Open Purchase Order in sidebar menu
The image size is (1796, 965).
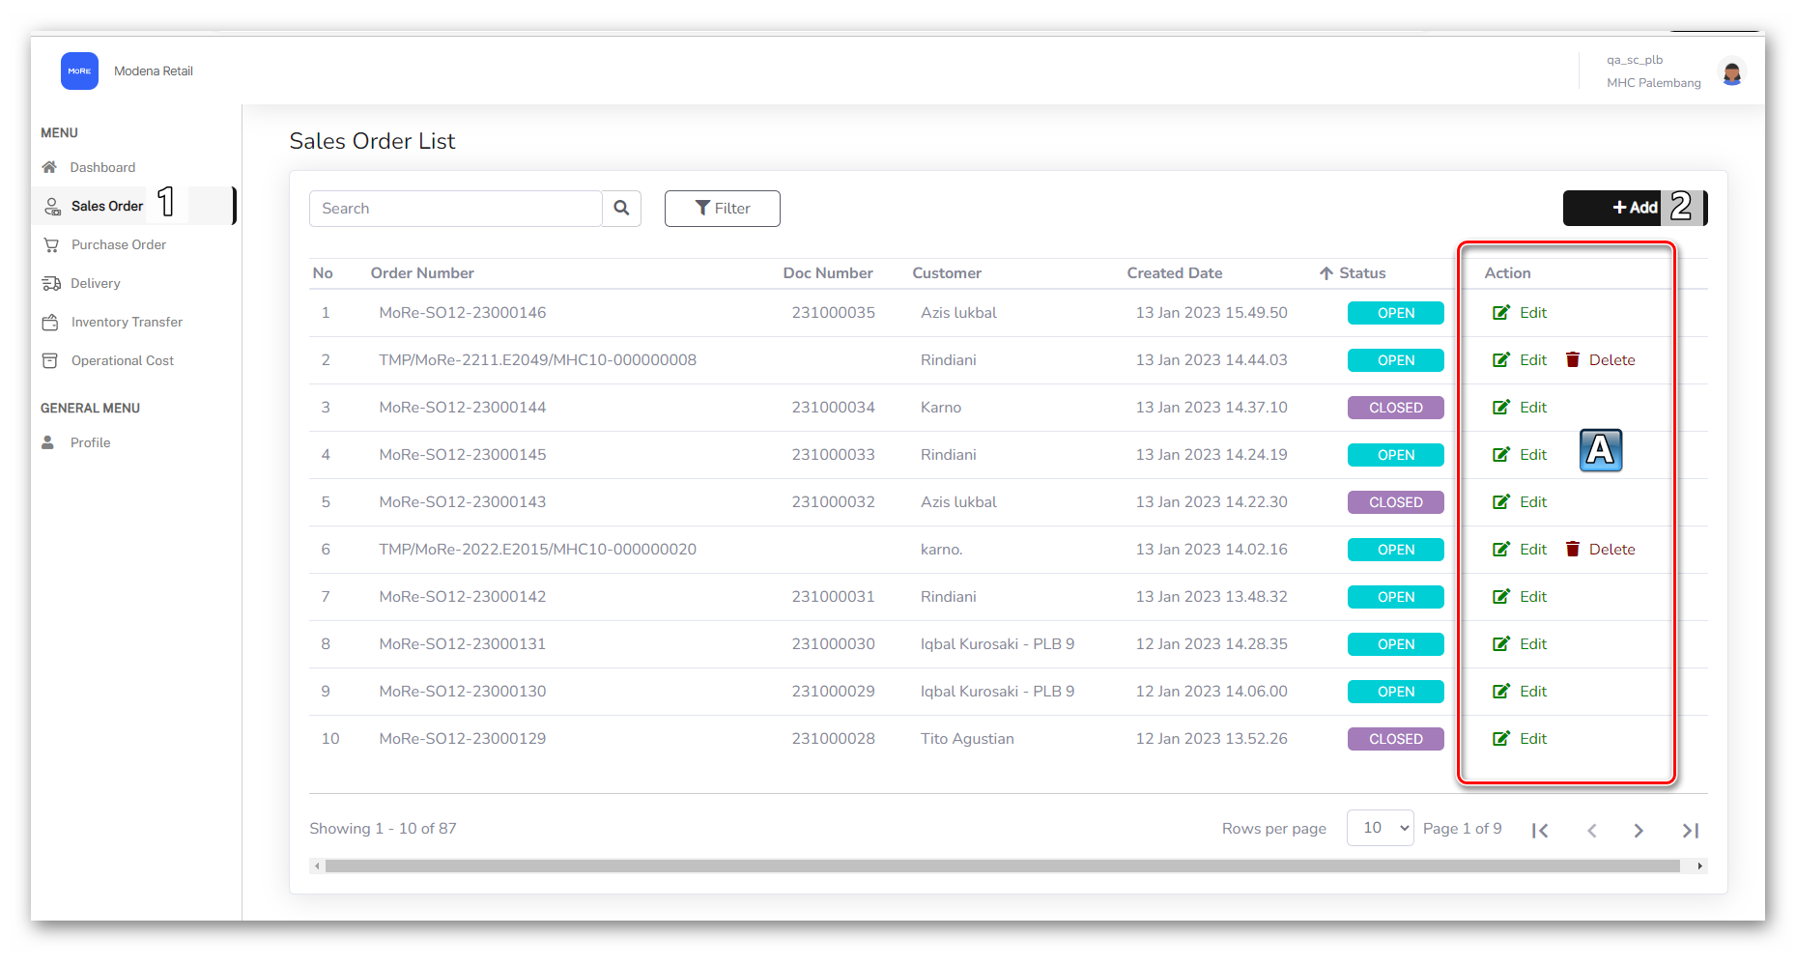tap(118, 245)
